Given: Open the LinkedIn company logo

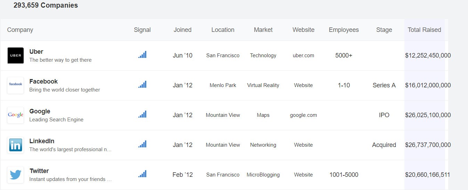Looking at the screenshot, I should pyautogui.click(x=16, y=145).
